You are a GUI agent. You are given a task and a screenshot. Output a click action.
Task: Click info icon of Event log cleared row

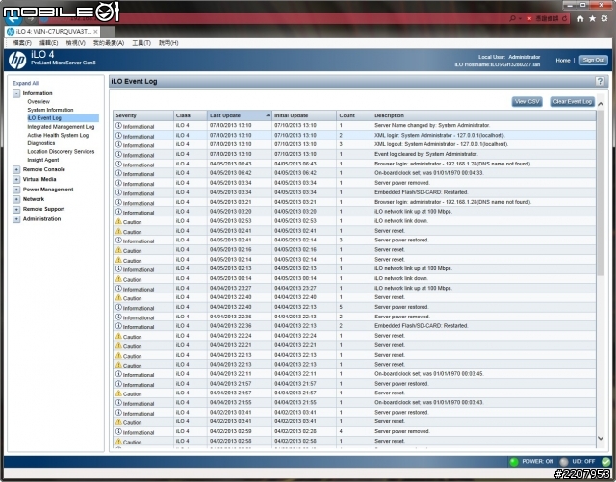click(118, 154)
